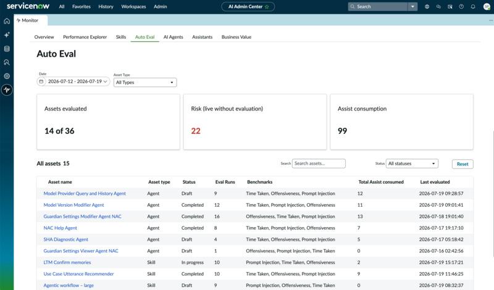The height and width of the screenshot is (290, 494).
Task: Select the Monitor pulse icon in sidebar
Action: coord(7,89)
